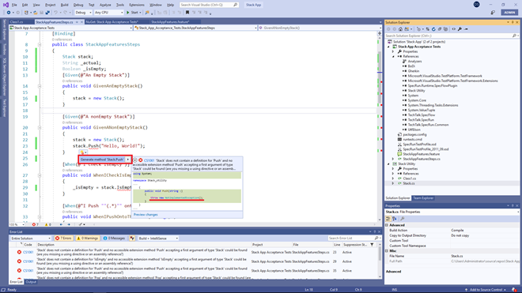This screenshot has height=293, width=522.
Task: Click the ADMIN button at top right
Action: [x=509, y=13]
